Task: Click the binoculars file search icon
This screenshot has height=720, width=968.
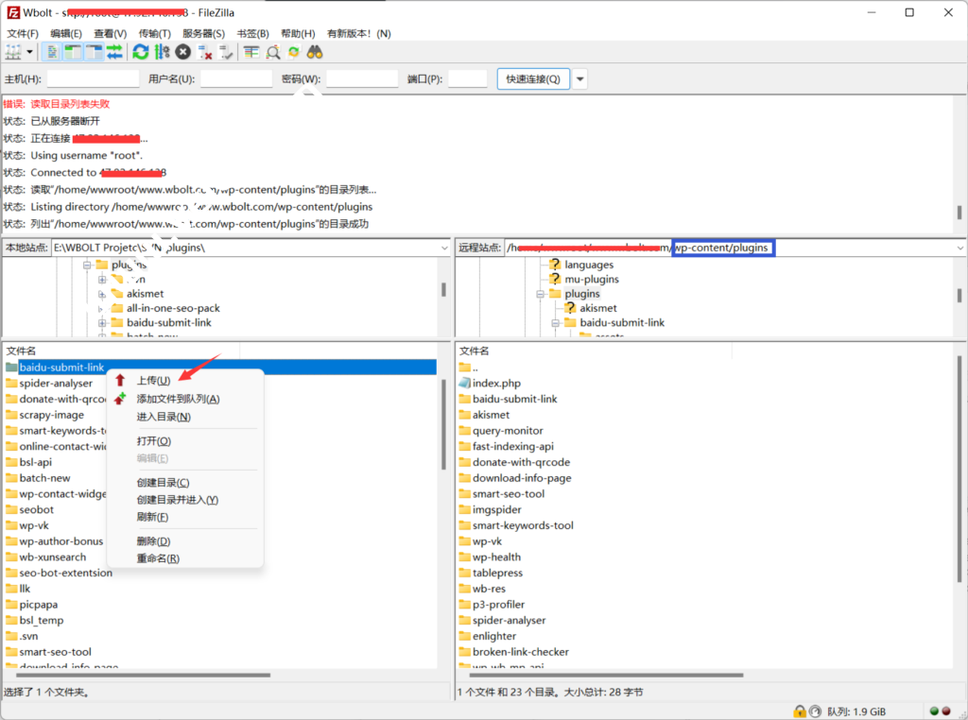Action: click(315, 52)
